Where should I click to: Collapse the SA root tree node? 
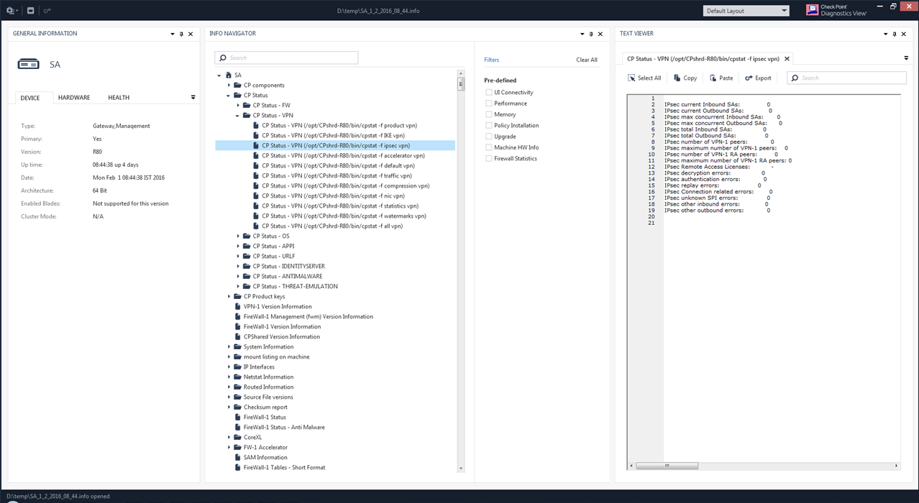(219, 75)
